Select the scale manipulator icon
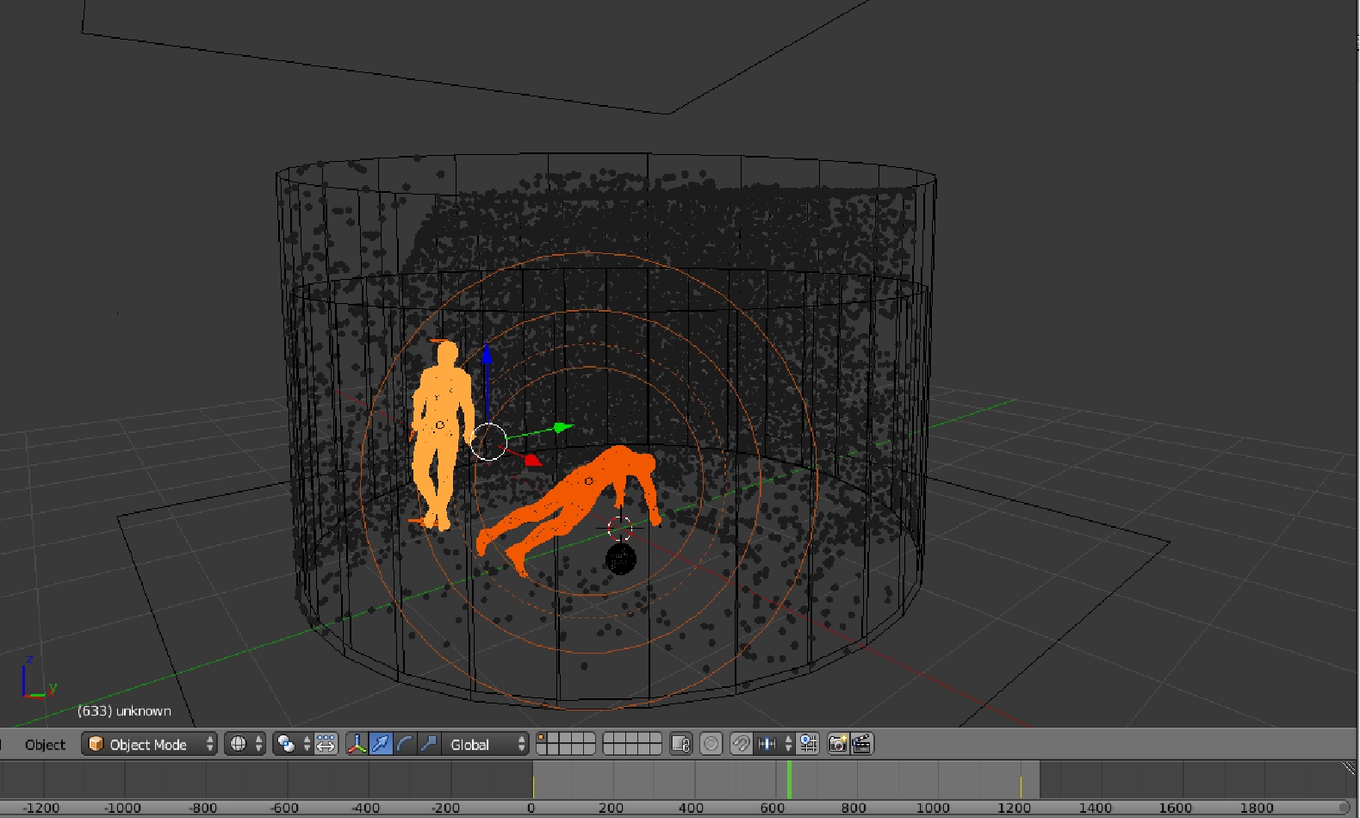This screenshot has width=1360, height=818. click(x=428, y=744)
